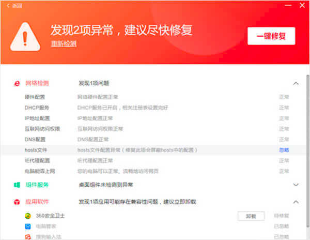Click the 待修复 status for 360安全卫士
The width and height of the screenshot is (310, 240).
(282, 216)
